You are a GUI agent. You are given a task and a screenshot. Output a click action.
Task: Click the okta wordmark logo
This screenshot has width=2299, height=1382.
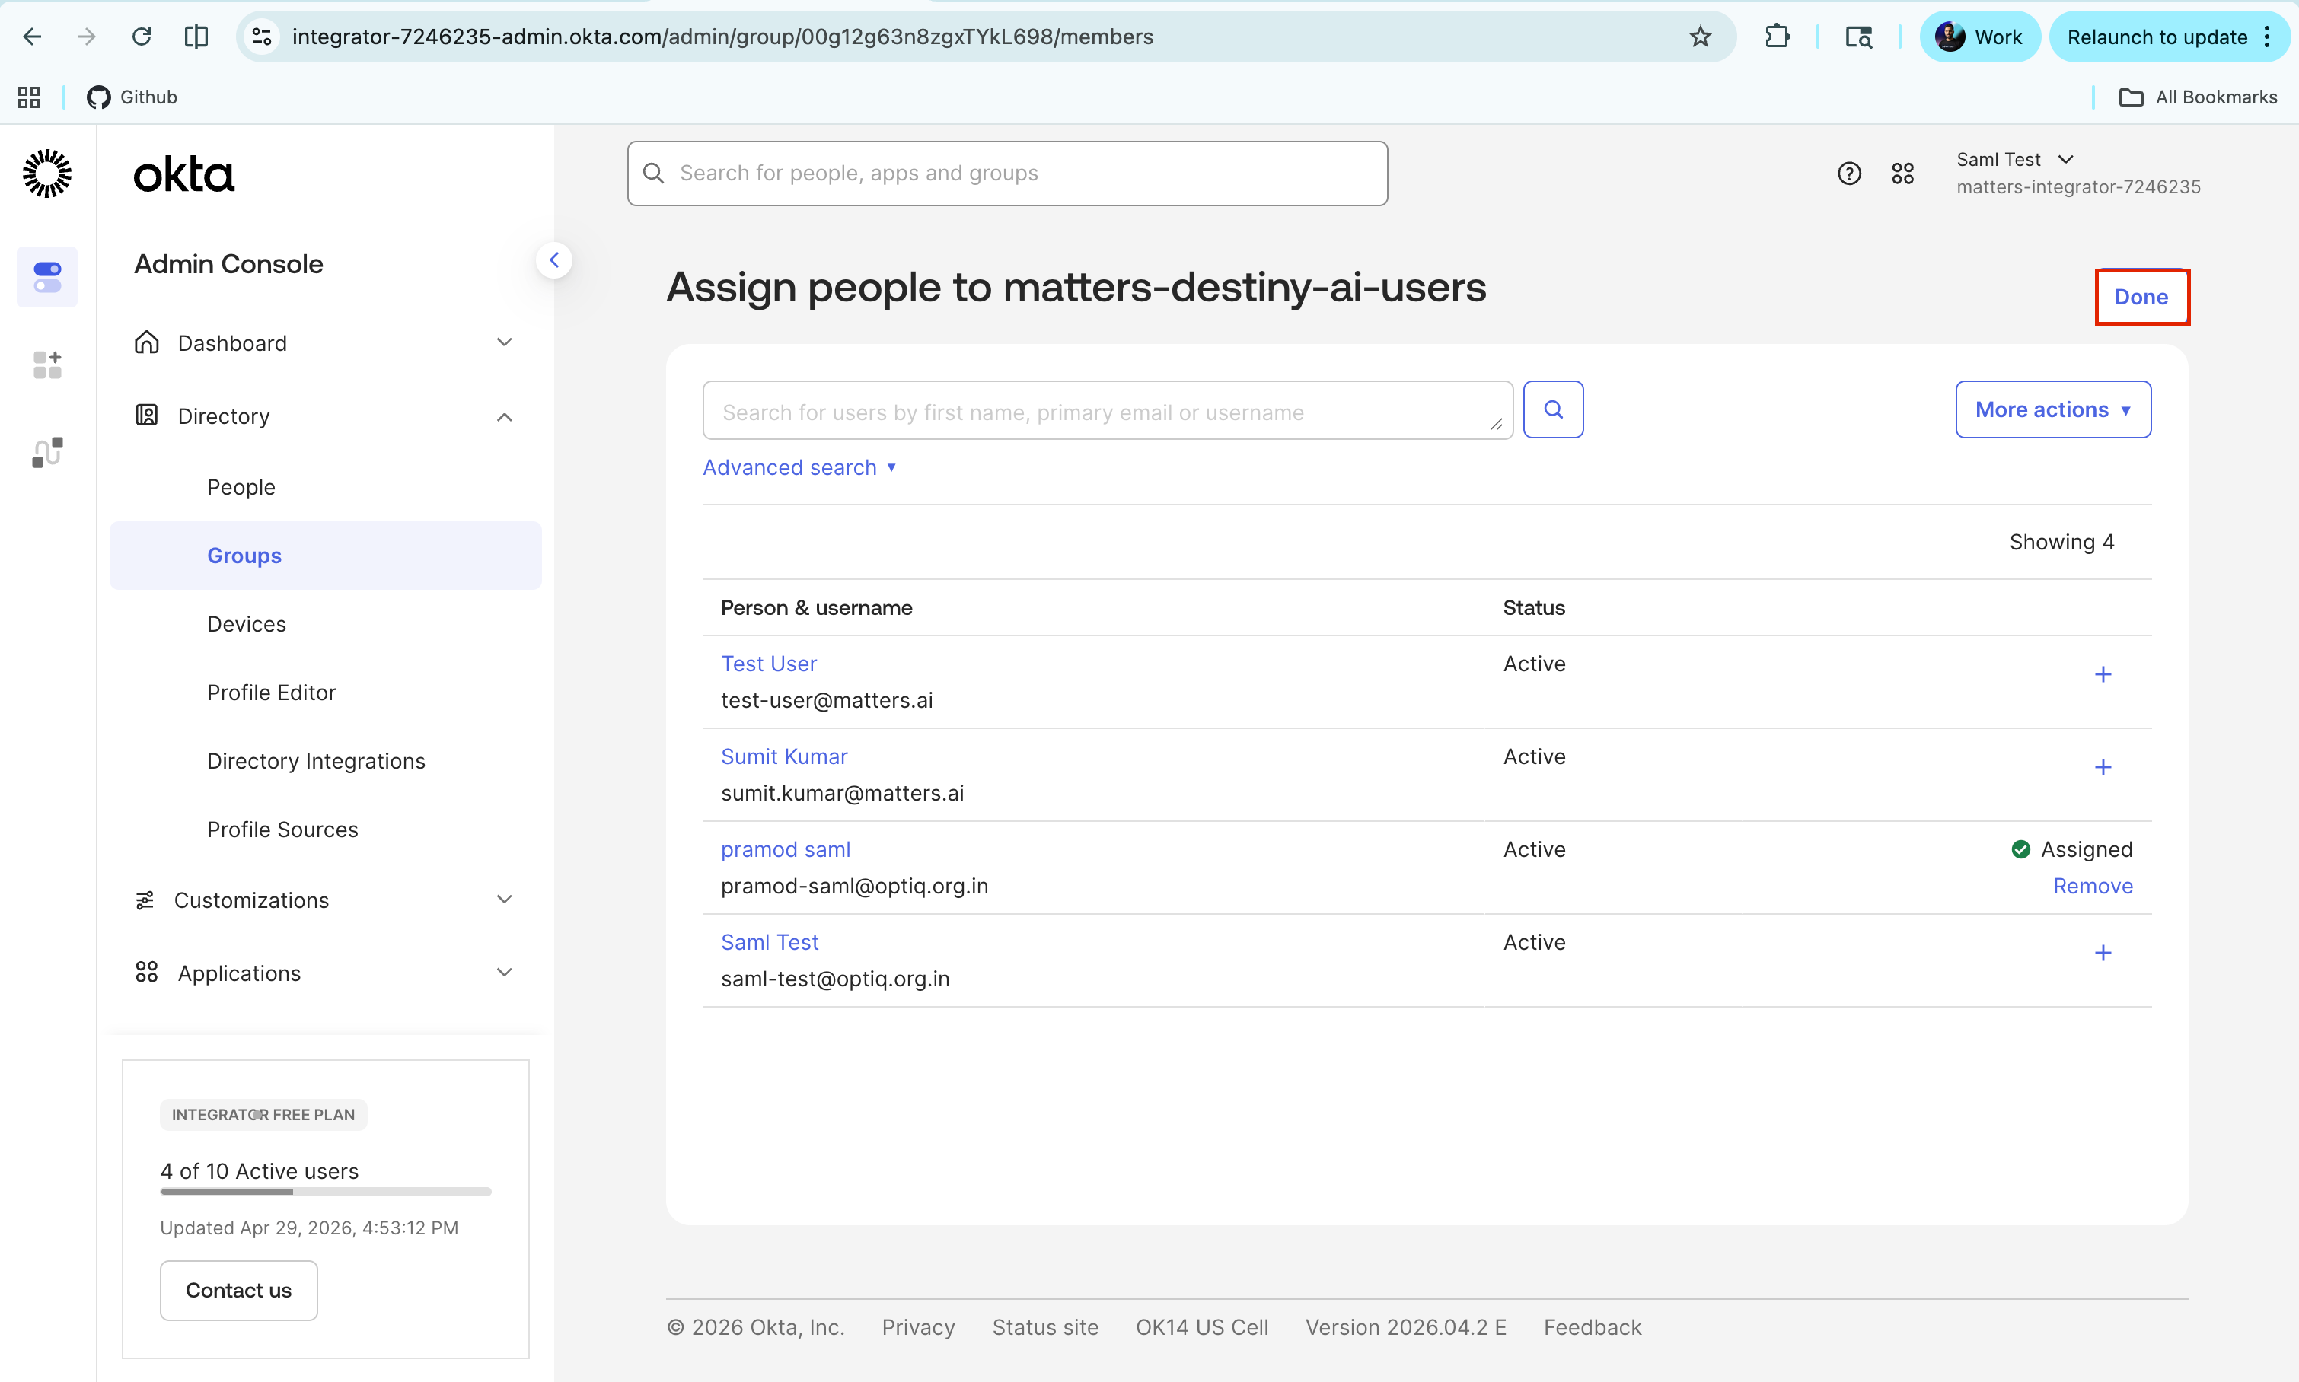point(183,174)
